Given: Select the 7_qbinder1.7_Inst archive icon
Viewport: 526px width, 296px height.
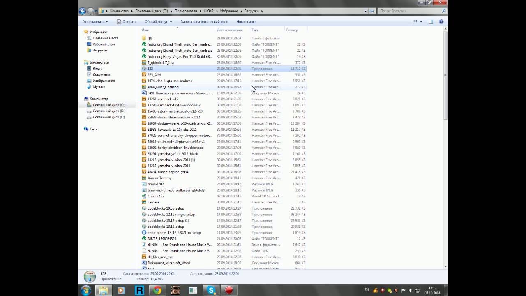Looking at the screenshot, I should 144,62.
